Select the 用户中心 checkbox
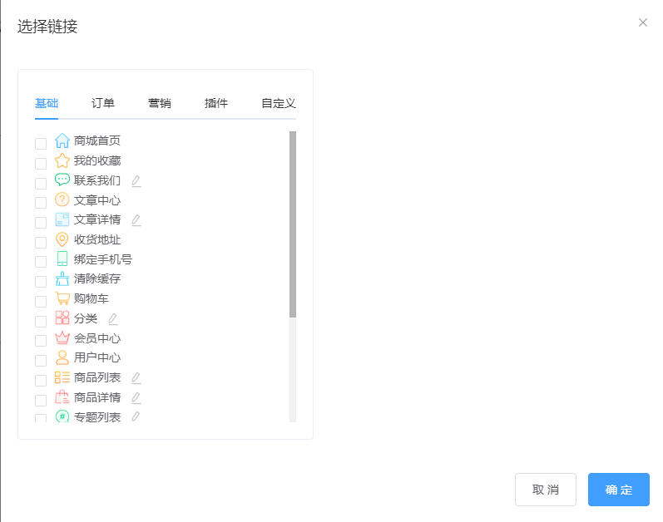 coord(41,361)
